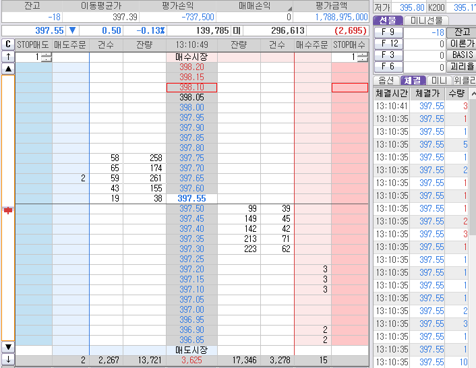
Task: Click the 괴리율 button
Action: [x=462, y=67]
